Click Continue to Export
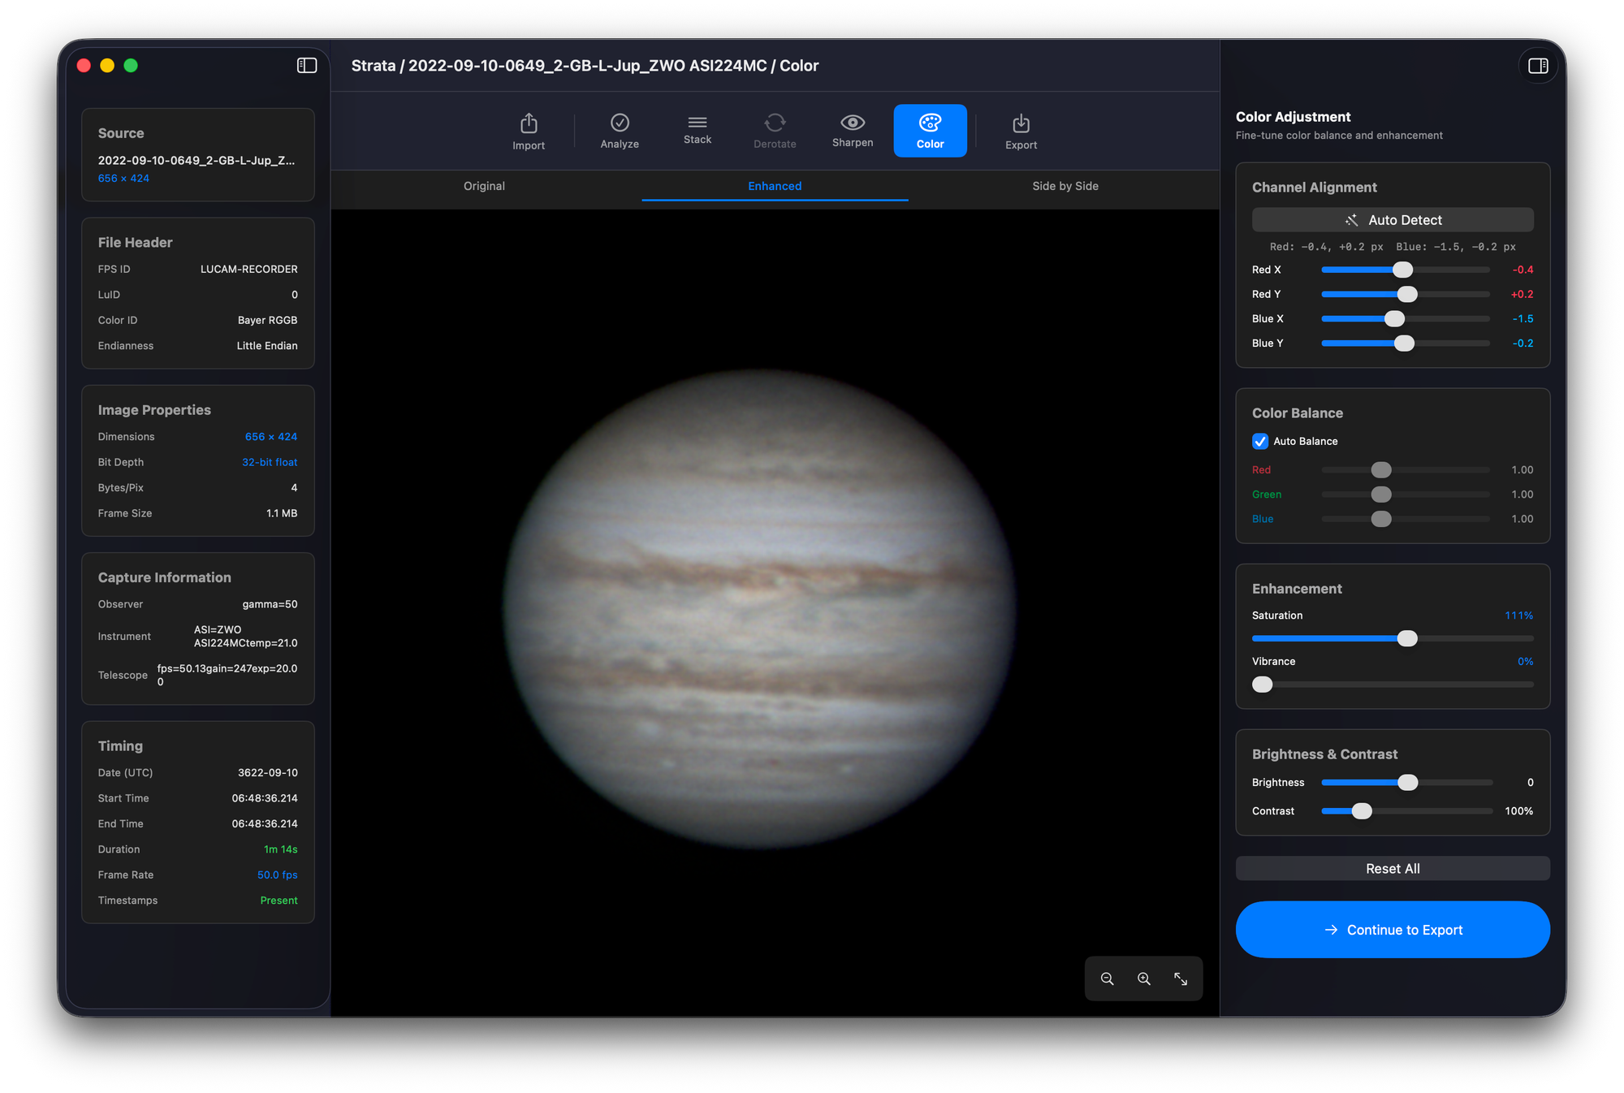 [1393, 930]
